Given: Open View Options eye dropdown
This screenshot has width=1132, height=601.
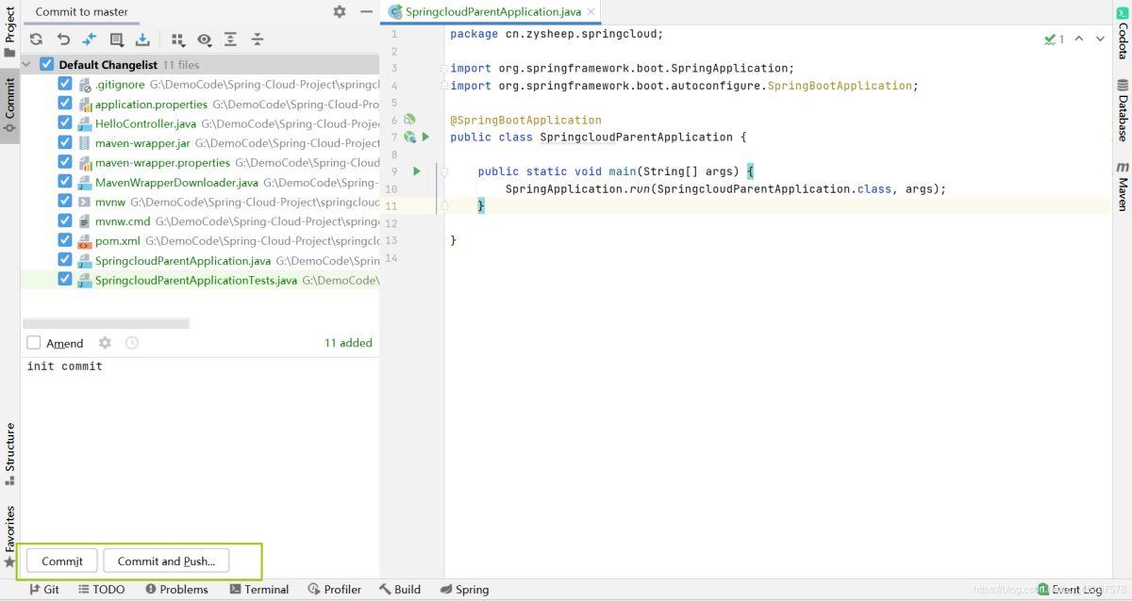Looking at the screenshot, I should pyautogui.click(x=204, y=40).
